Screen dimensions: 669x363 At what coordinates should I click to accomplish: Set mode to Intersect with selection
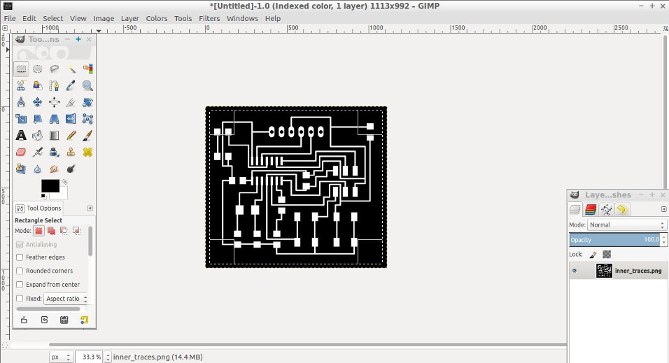pos(77,231)
